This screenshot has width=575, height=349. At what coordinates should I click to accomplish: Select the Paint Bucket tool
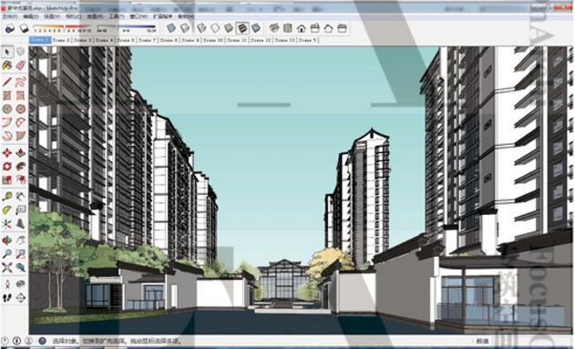point(7,66)
